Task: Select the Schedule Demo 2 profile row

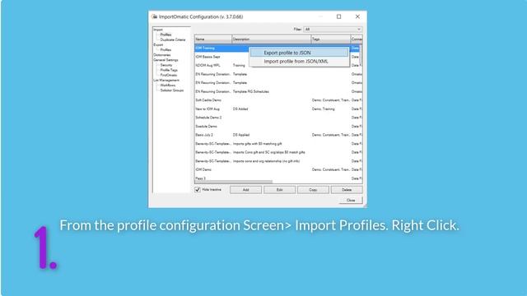Action: (x=277, y=118)
